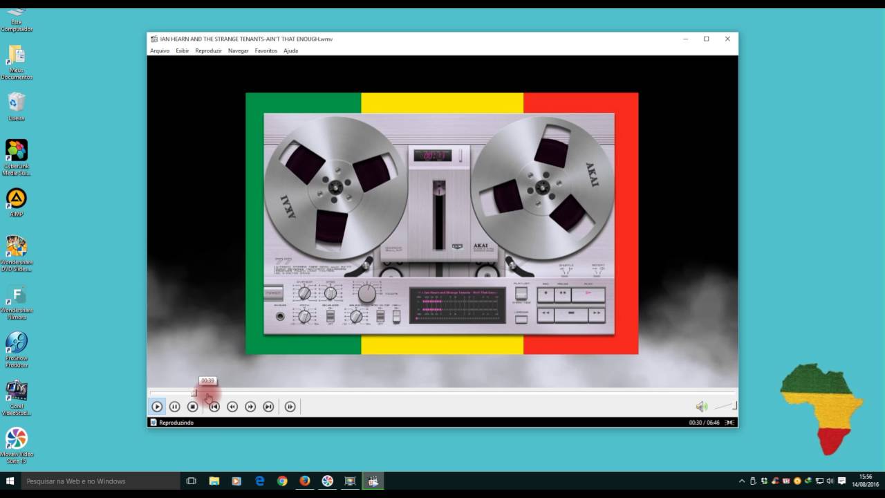The image size is (885, 498).
Task: Click the Reproduzindo status text
Action: (176, 423)
